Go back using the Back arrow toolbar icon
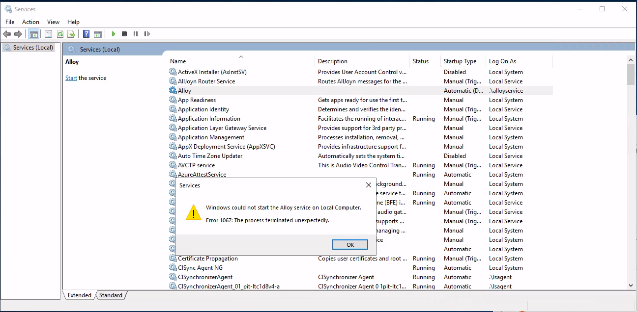Image resolution: width=637 pixels, height=312 pixels. tap(7, 34)
